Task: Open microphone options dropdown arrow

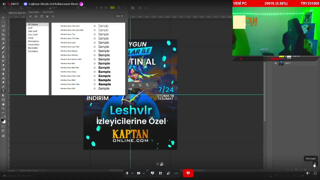Action: point(132,173)
